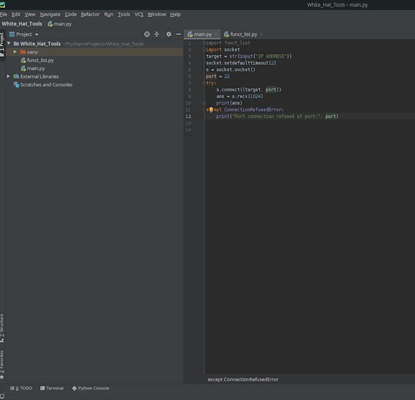This screenshot has width=415, height=400.
Task: Click fold end marker at line 10
Action: 204,103
